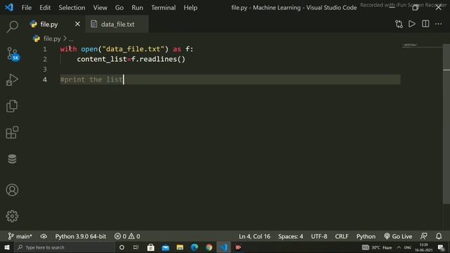Open the Edit menu

coord(45,8)
